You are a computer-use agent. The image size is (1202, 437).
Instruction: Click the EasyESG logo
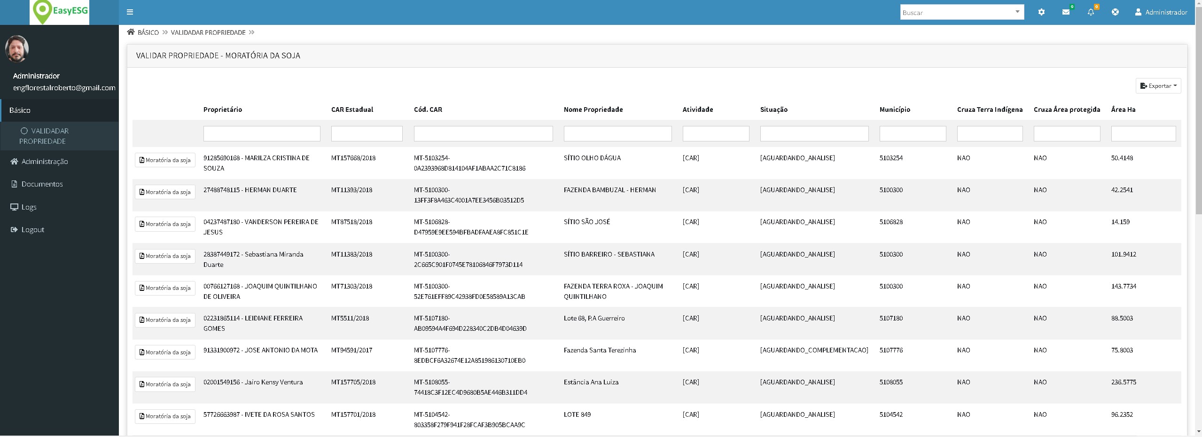point(59,12)
